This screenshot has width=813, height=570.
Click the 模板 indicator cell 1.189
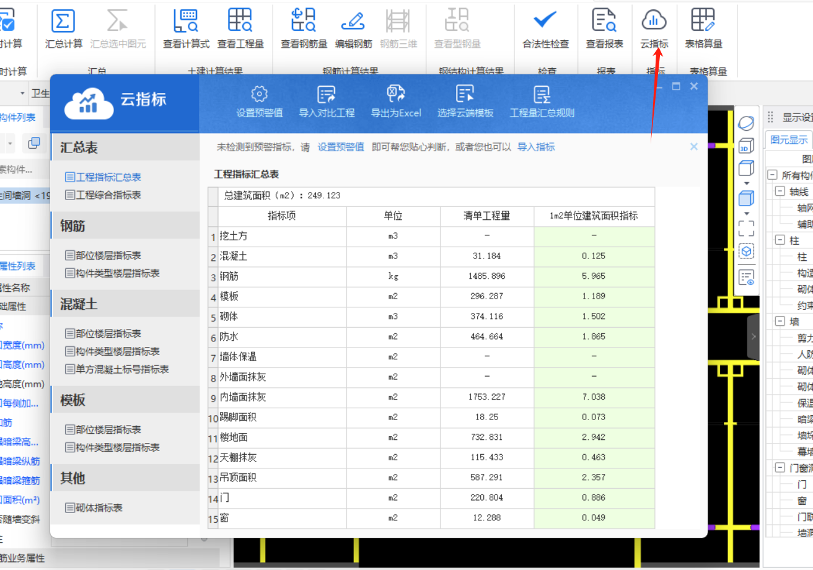tap(594, 296)
